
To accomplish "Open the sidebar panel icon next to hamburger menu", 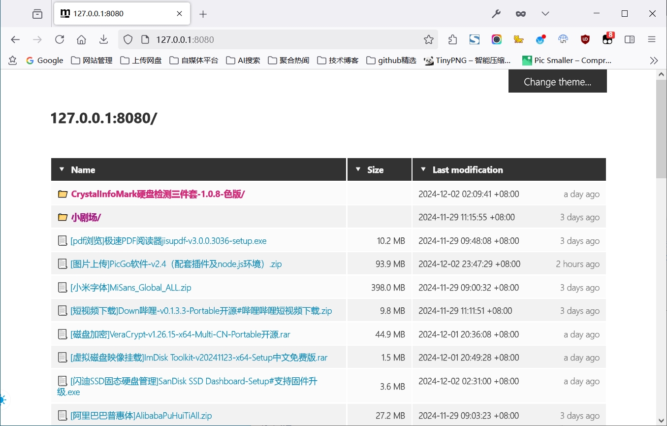I will tap(630, 39).
